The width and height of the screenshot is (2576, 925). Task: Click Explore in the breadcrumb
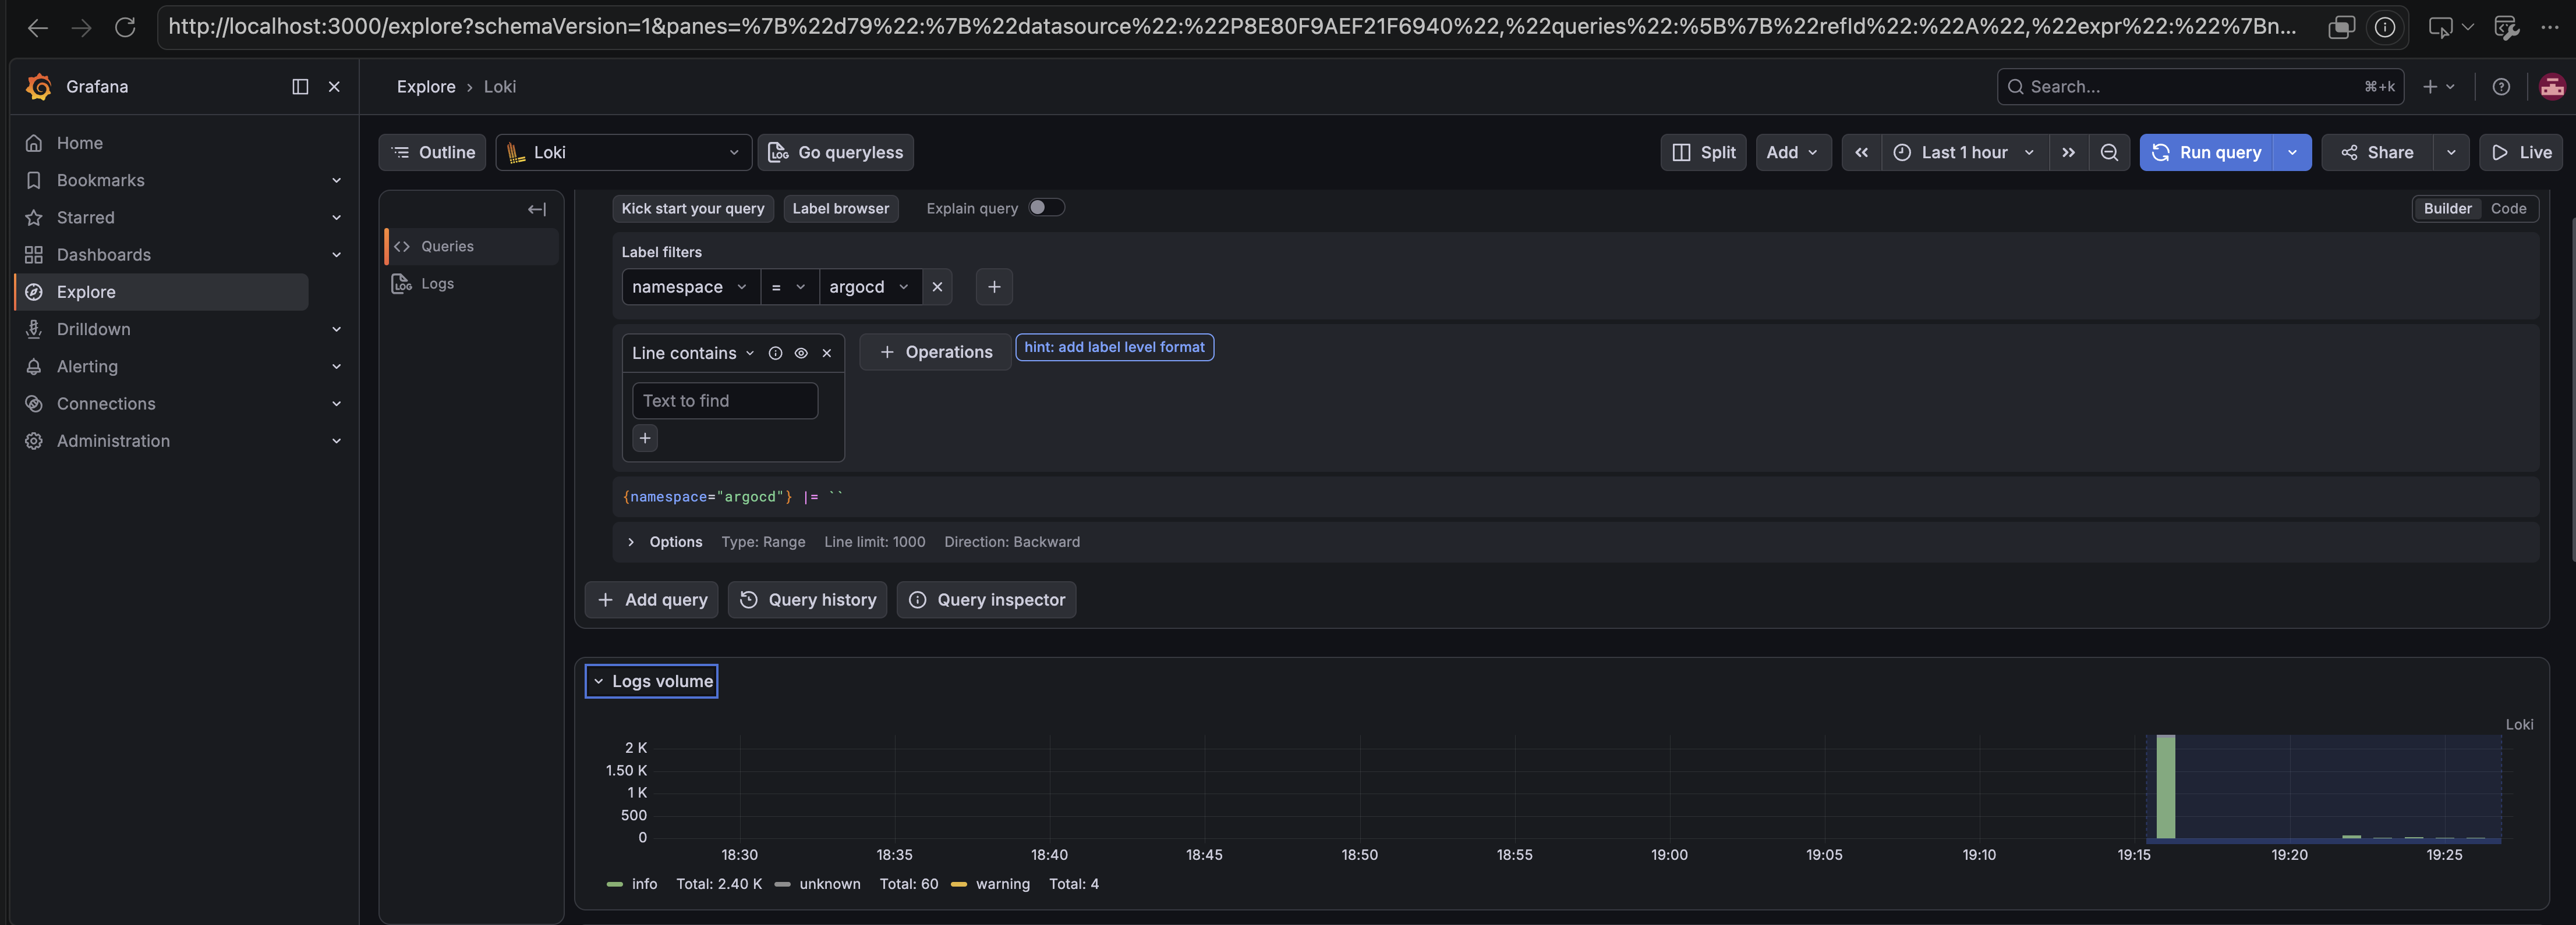426,87
